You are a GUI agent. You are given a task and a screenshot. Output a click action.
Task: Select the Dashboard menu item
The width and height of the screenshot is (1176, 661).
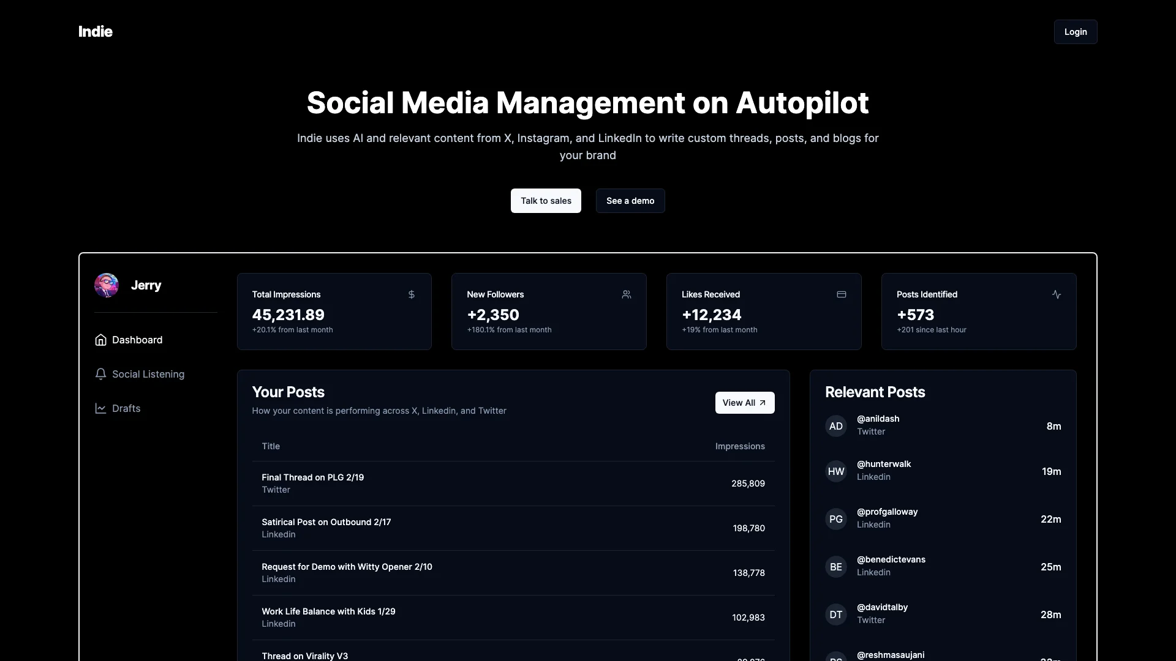coord(137,340)
